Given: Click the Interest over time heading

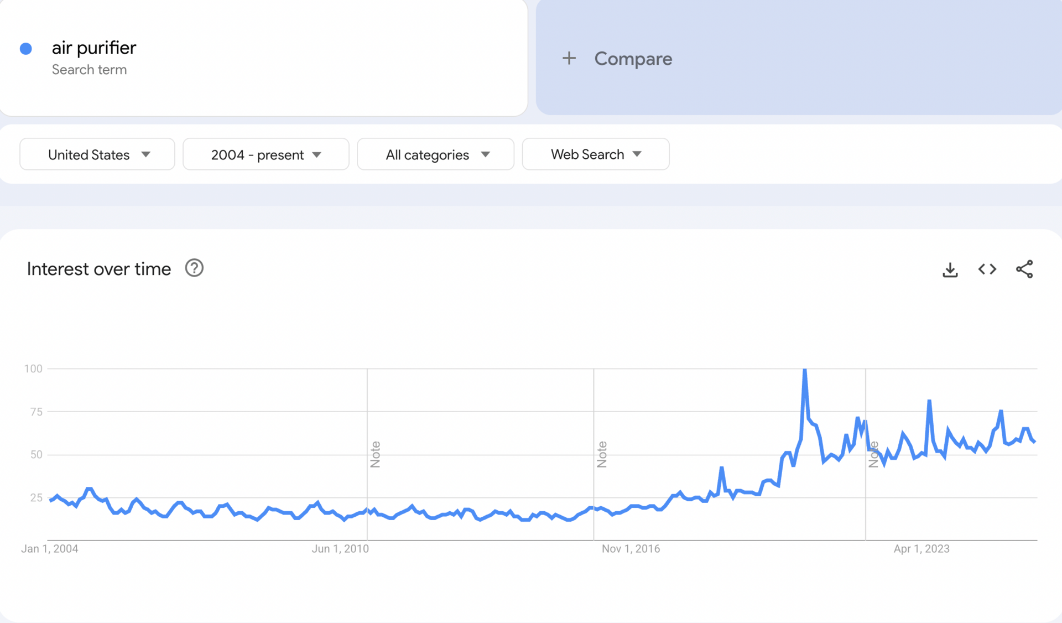Looking at the screenshot, I should 99,269.
